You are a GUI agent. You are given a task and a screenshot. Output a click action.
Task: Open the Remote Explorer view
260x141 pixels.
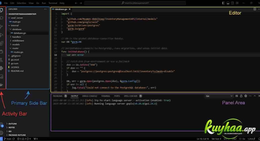[x=2, y=77]
